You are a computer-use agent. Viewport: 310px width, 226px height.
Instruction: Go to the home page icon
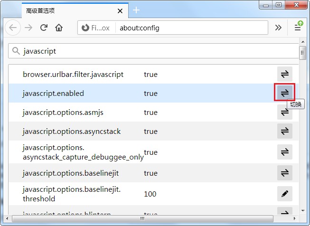pos(59,28)
